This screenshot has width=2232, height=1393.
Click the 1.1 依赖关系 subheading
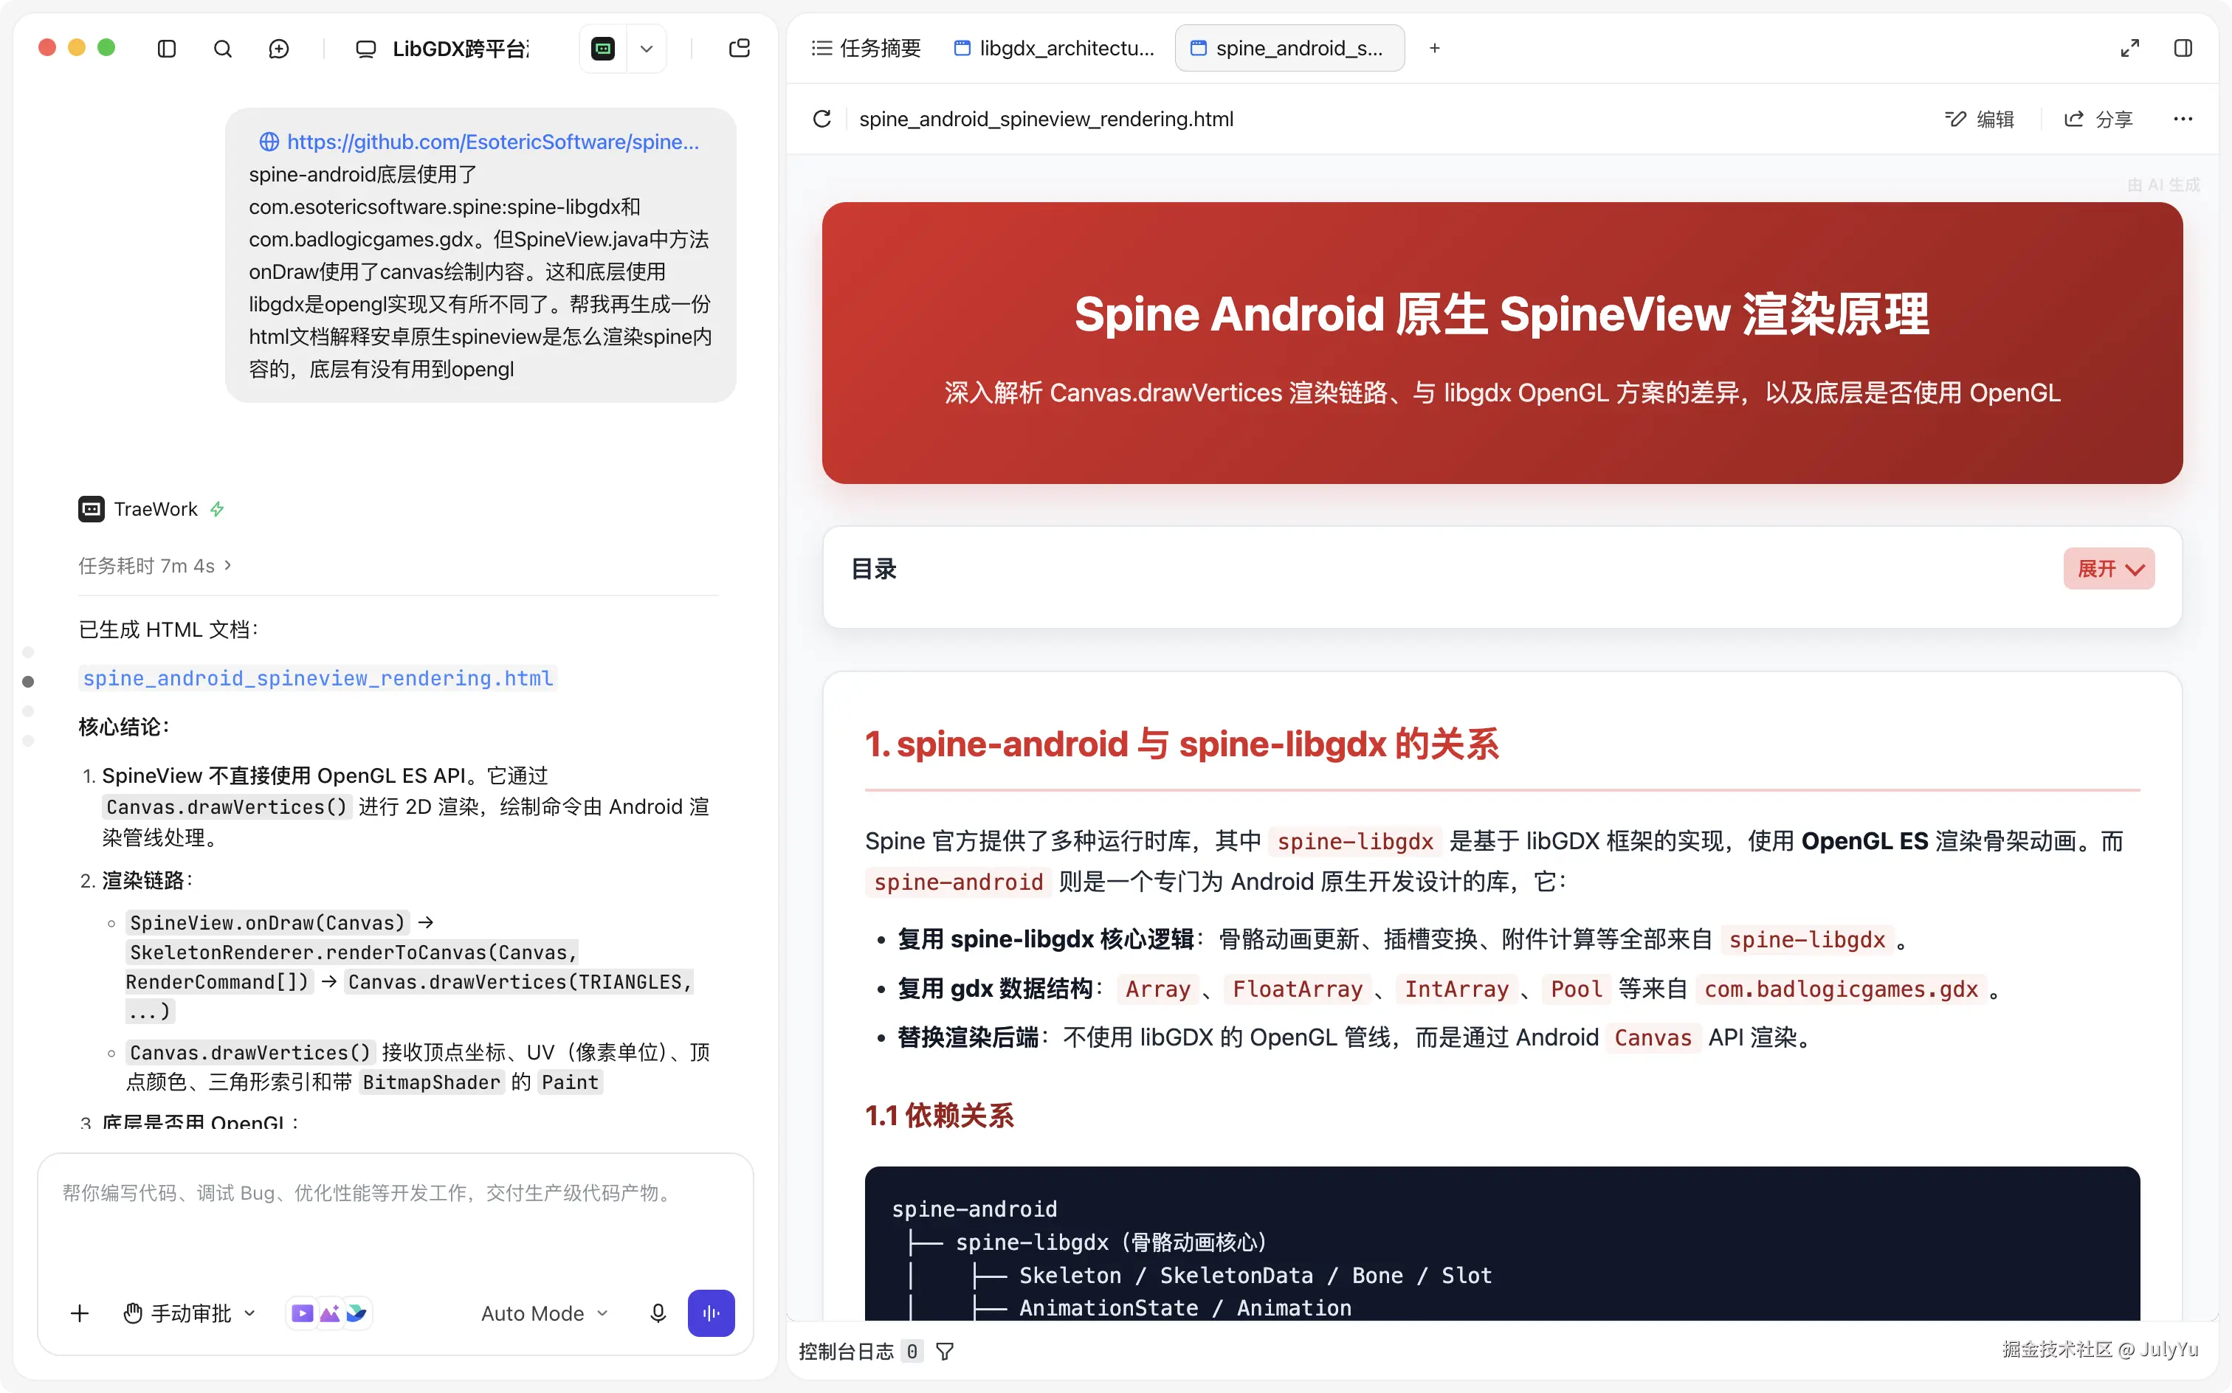[x=939, y=1115]
